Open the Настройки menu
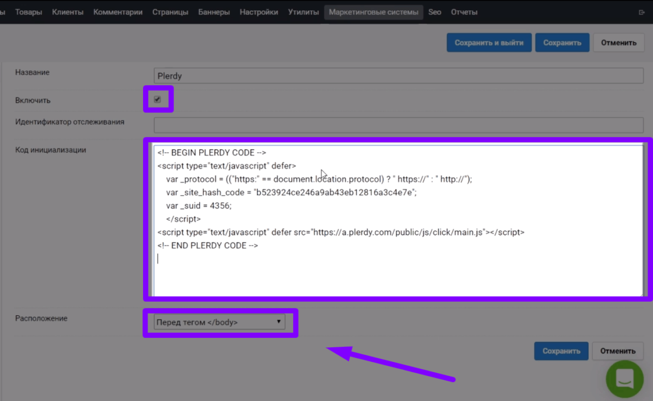 pos(259,12)
